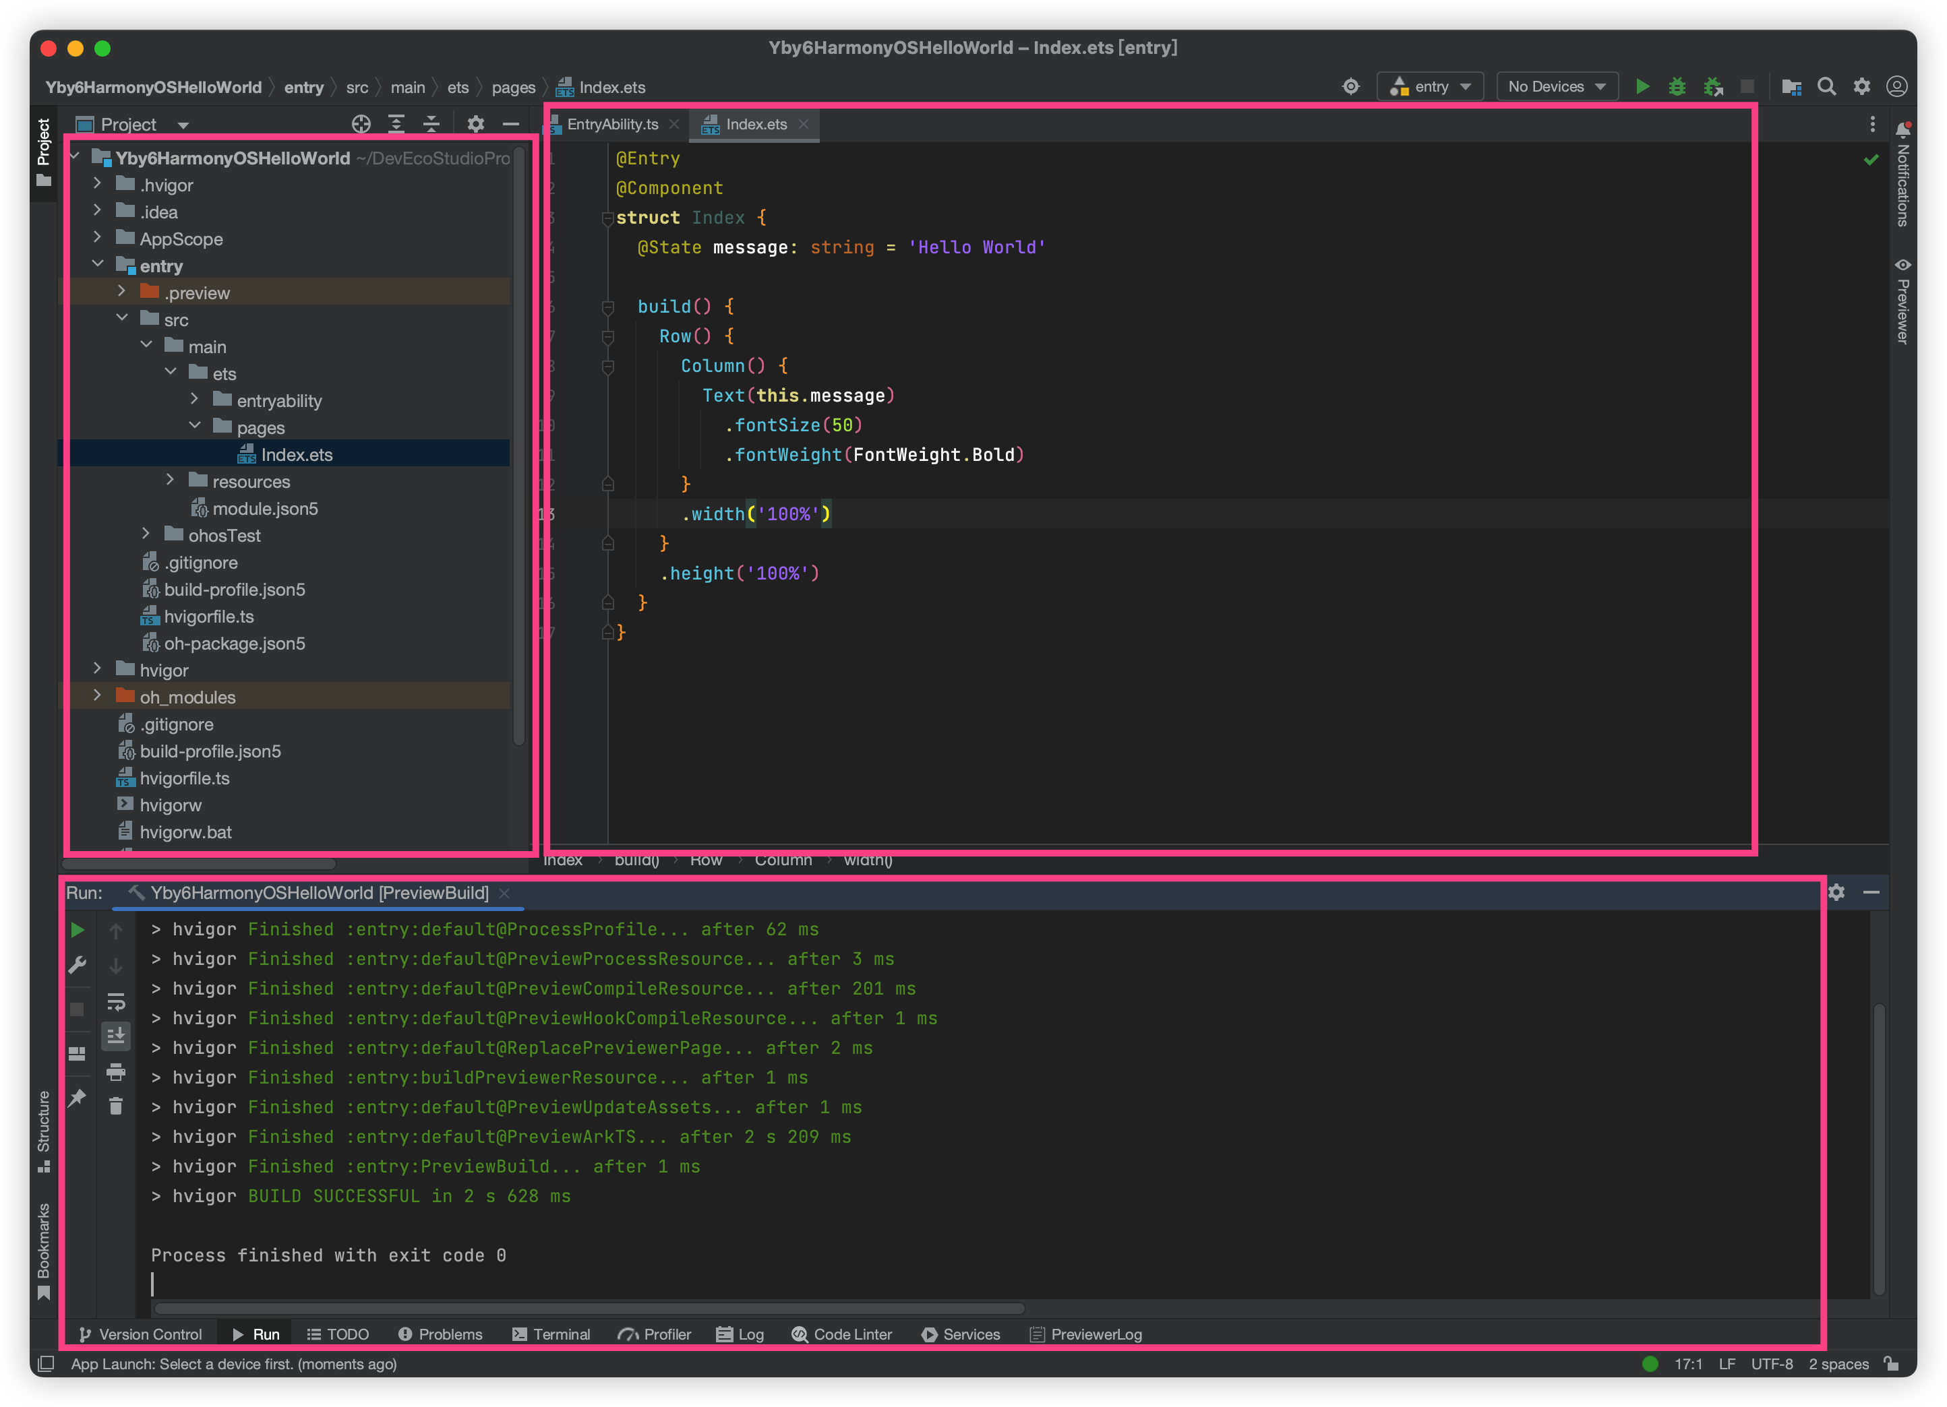Click the trash Clear All icon in Run panel

(116, 1106)
